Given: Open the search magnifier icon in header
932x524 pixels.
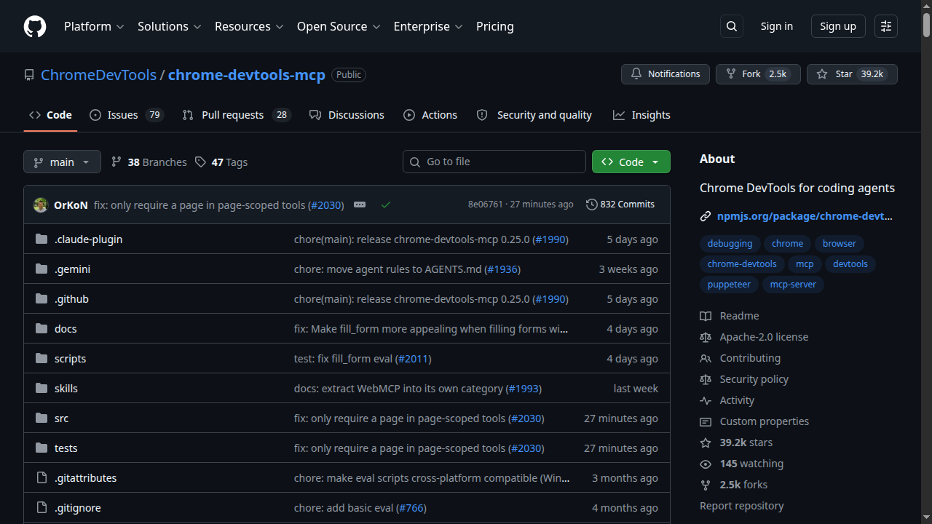Looking at the screenshot, I should pos(732,26).
